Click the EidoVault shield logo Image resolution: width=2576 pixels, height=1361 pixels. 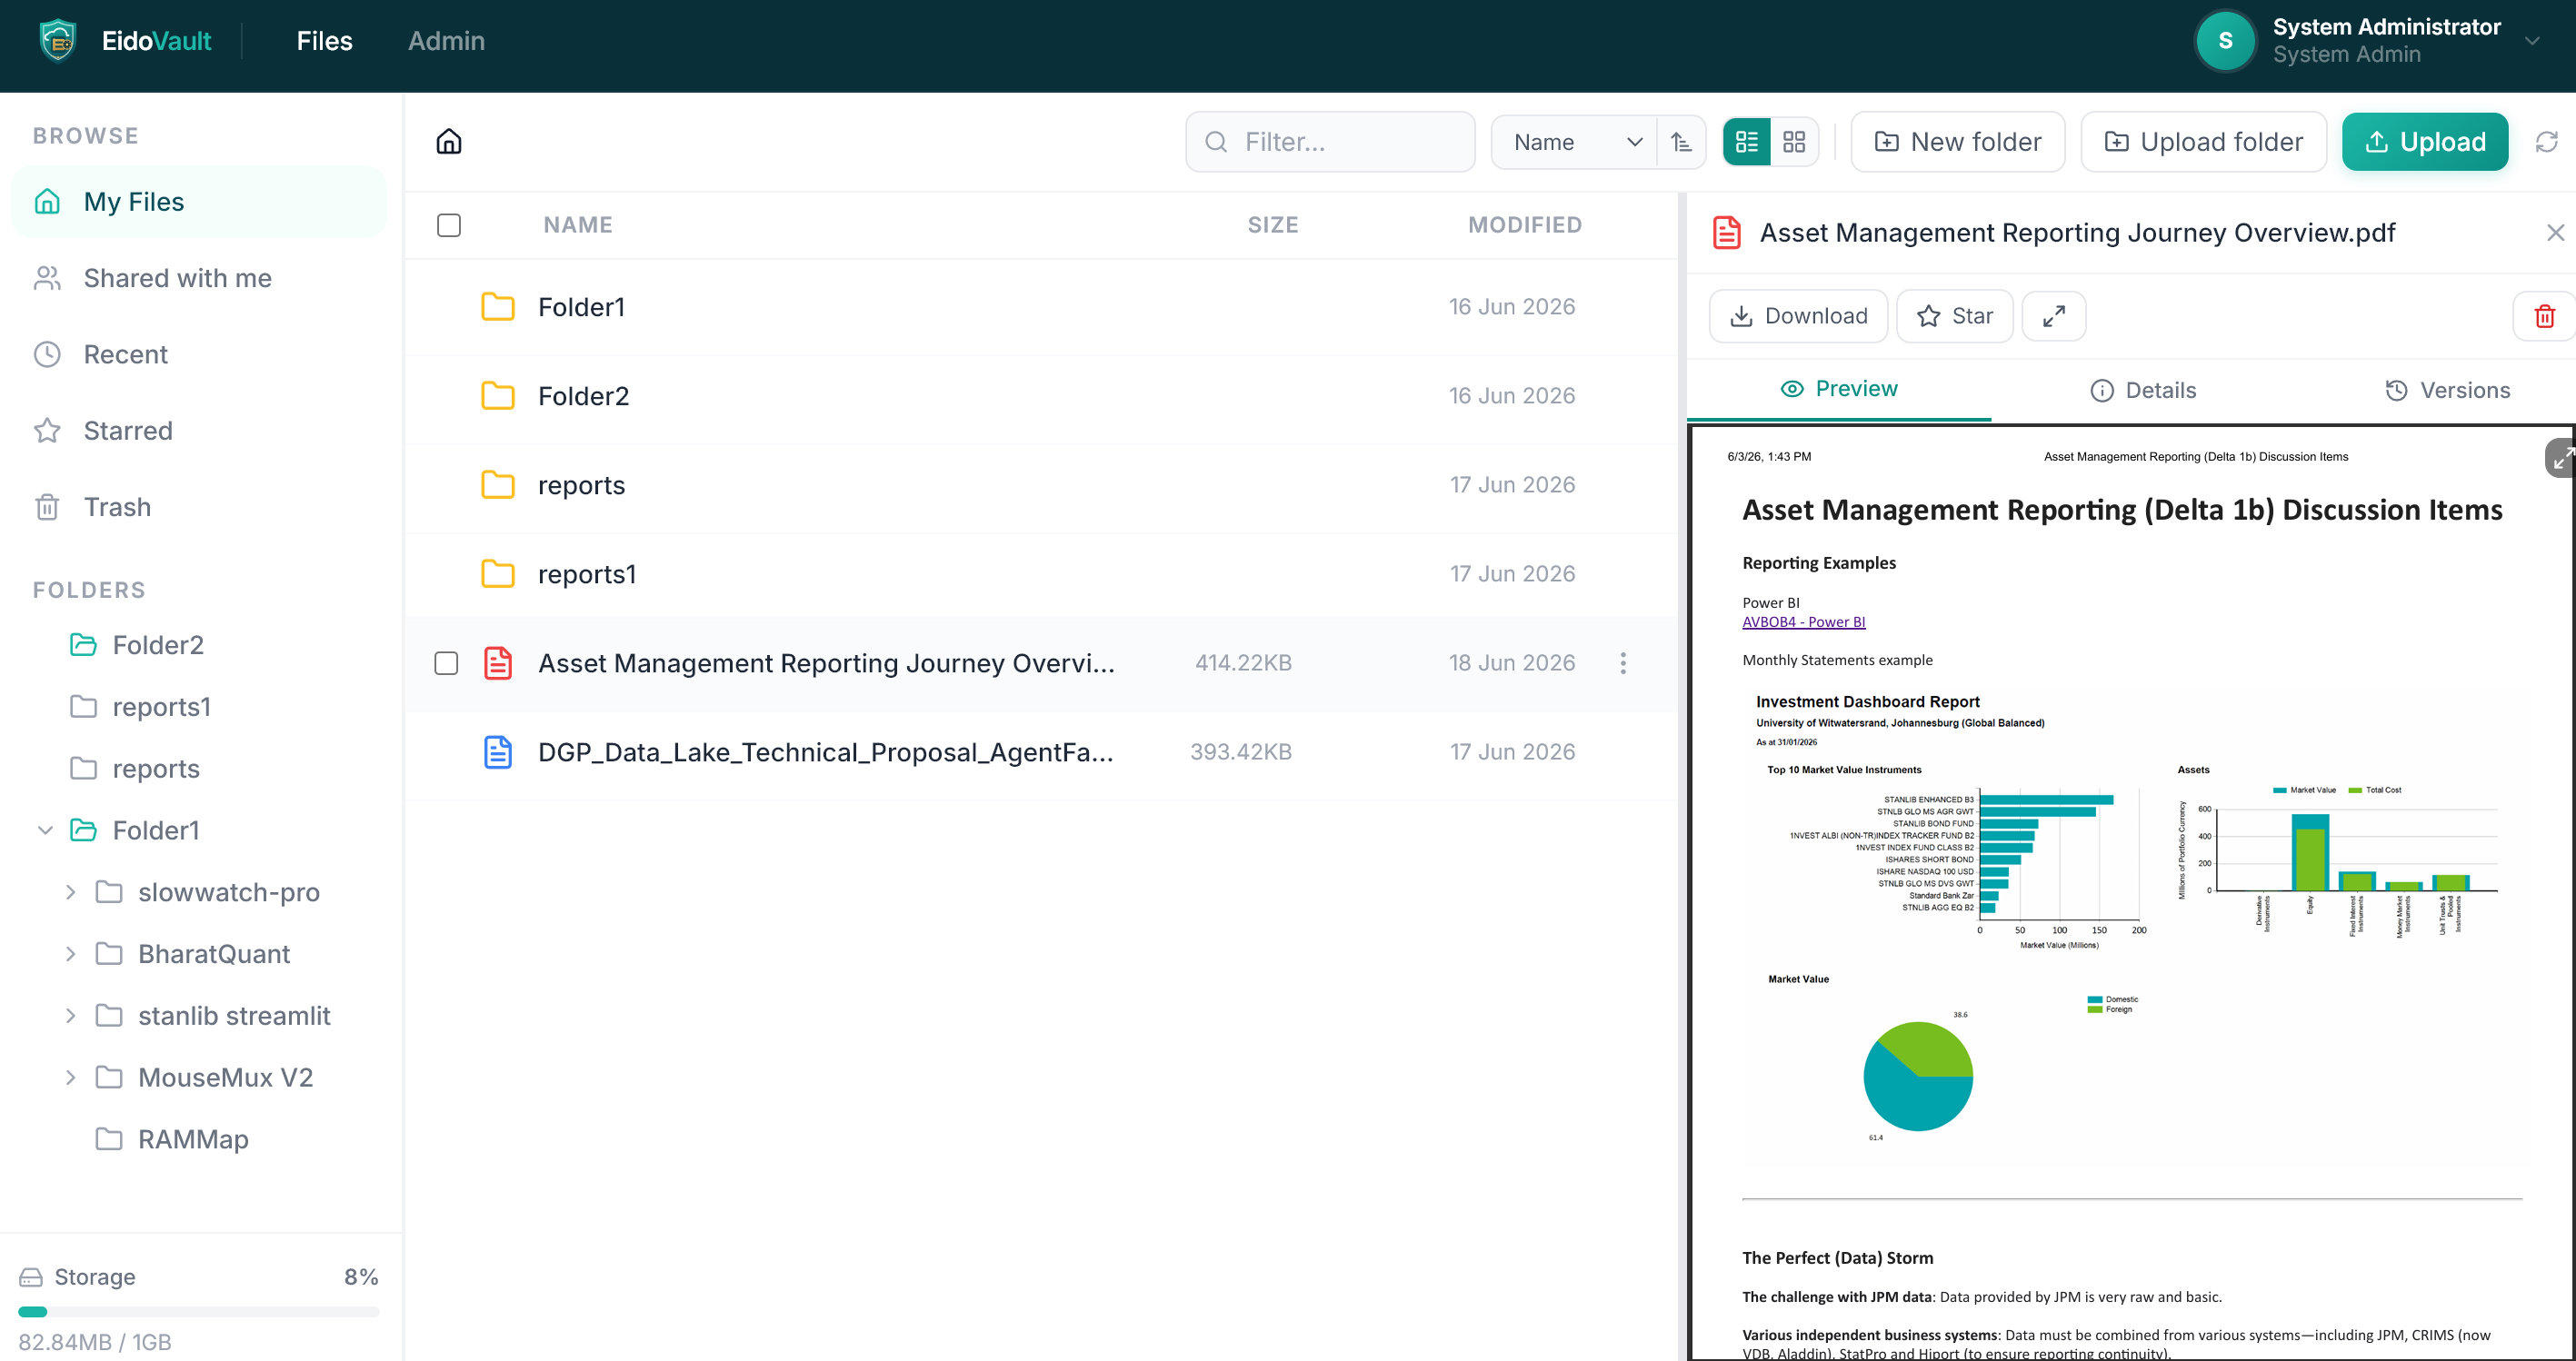(x=58, y=41)
